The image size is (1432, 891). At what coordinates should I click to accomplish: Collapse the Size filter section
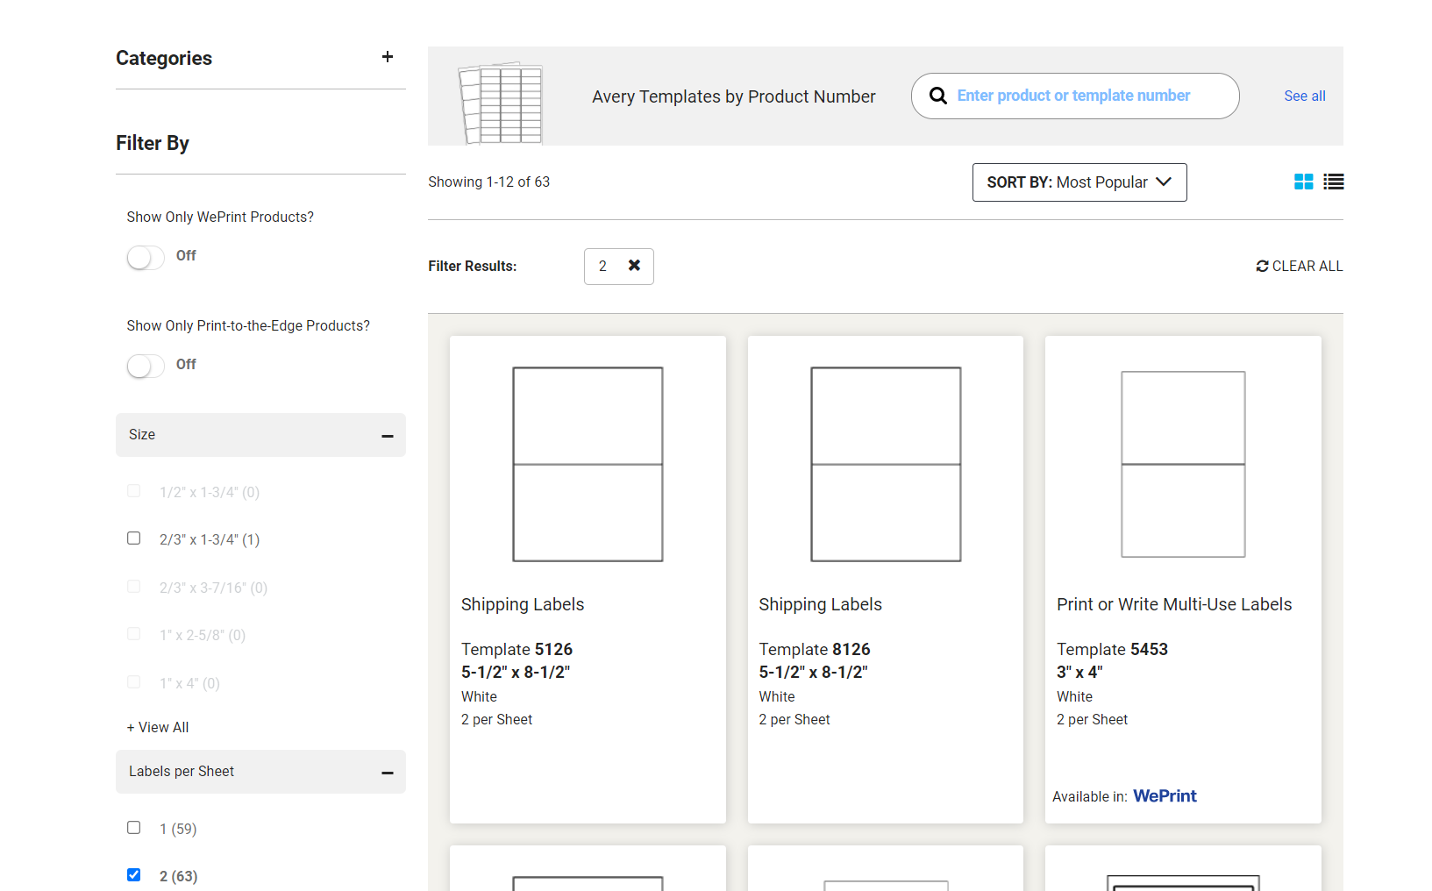pos(388,436)
